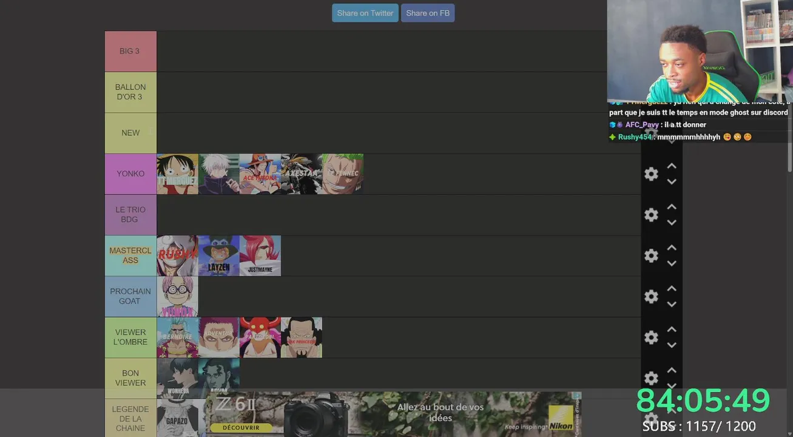Pick the LAYZEN thumbnail
Viewport: 793px width, 437px height.
coord(219,256)
